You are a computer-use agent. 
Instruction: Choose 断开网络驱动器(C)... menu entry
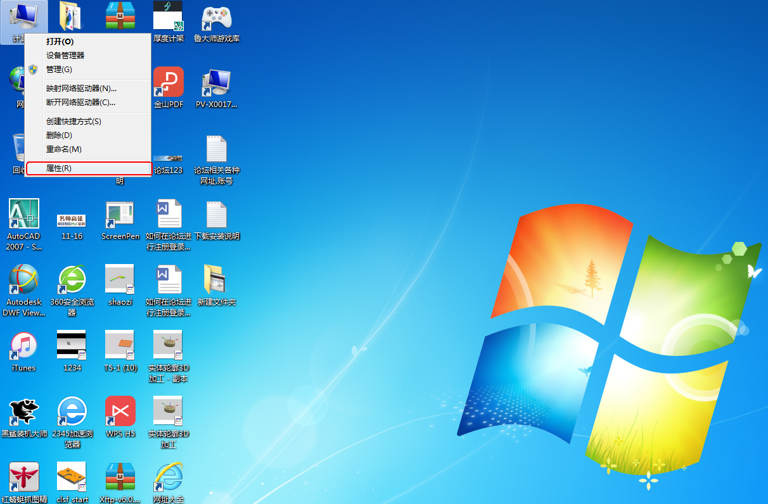88,102
